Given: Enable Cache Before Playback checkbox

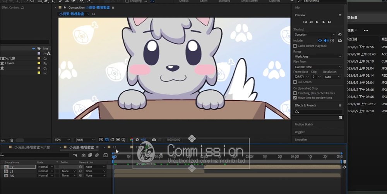Looking at the screenshot, I should pyautogui.click(x=295, y=46).
